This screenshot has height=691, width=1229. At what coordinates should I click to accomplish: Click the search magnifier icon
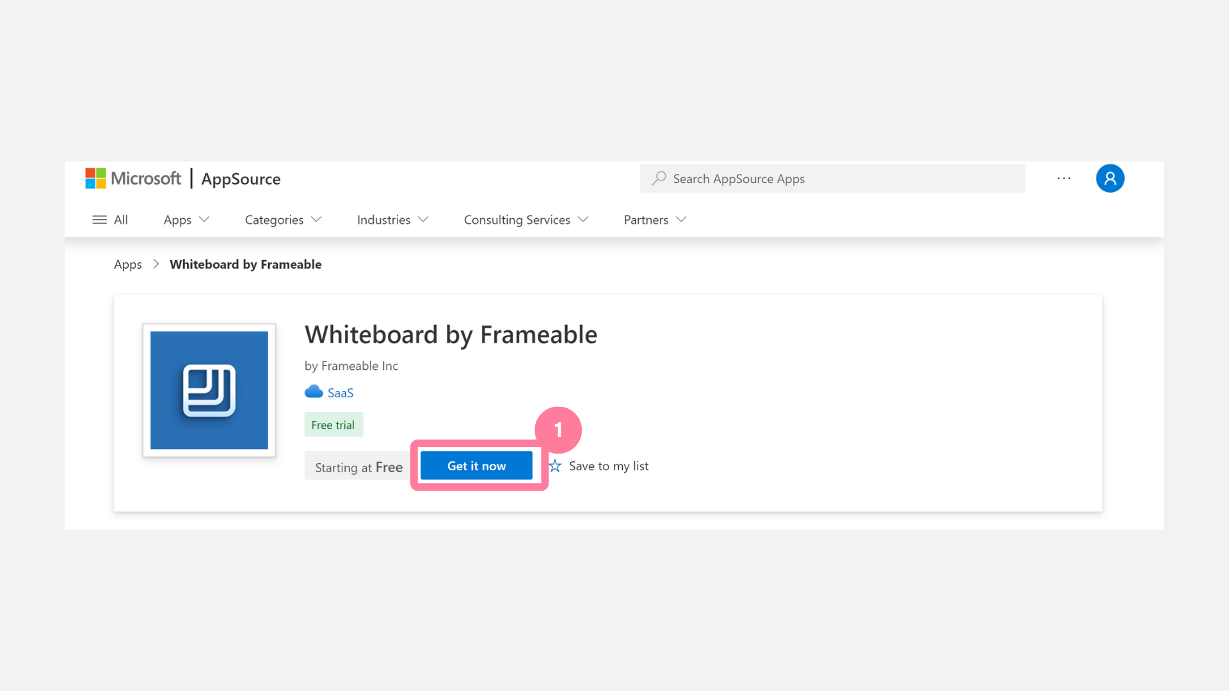[659, 179]
